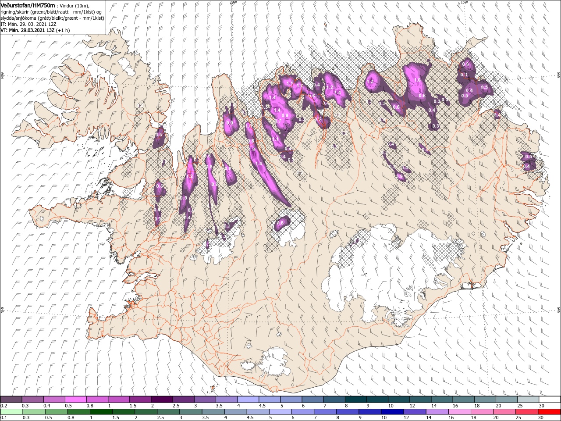The height and width of the screenshot is (421, 561).
Task: Pick the darkest plum 2 swatch in top legend row
Action: [x=162, y=400]
